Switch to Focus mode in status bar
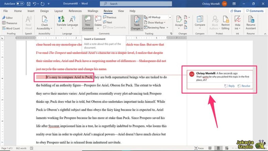The image size is (268, 151). 199,148
